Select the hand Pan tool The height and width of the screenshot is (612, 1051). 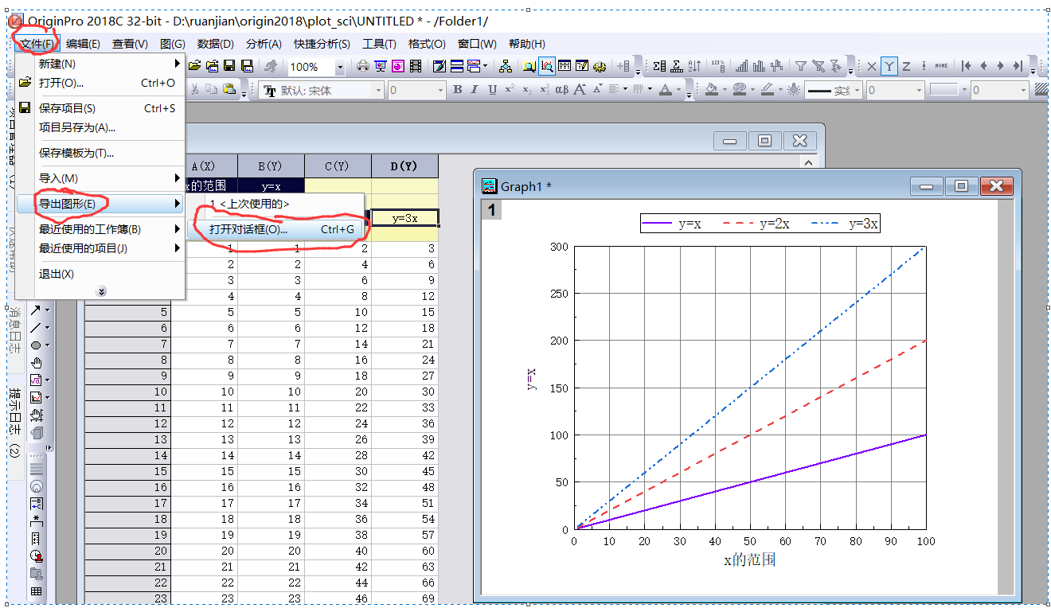click(x=36, y=362)
